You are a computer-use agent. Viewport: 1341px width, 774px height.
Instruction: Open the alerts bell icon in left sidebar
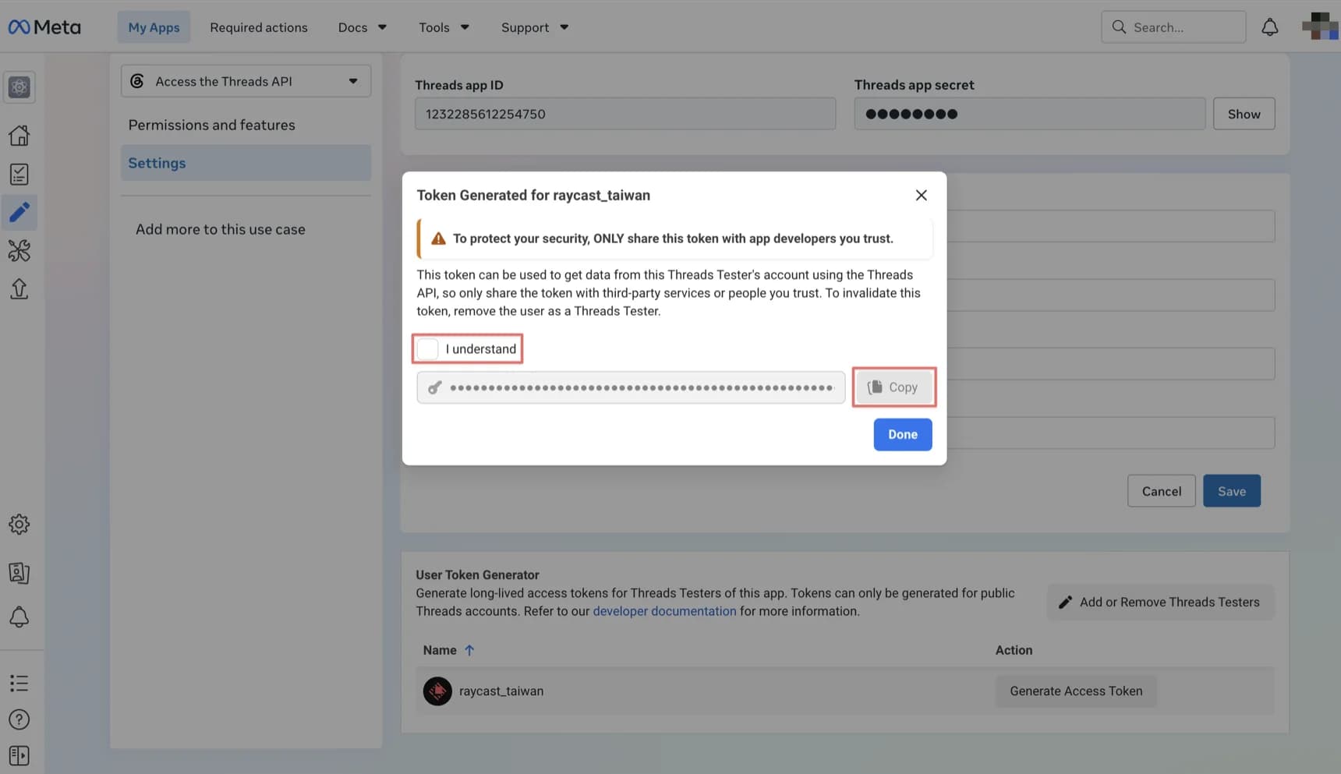point(19,617)
